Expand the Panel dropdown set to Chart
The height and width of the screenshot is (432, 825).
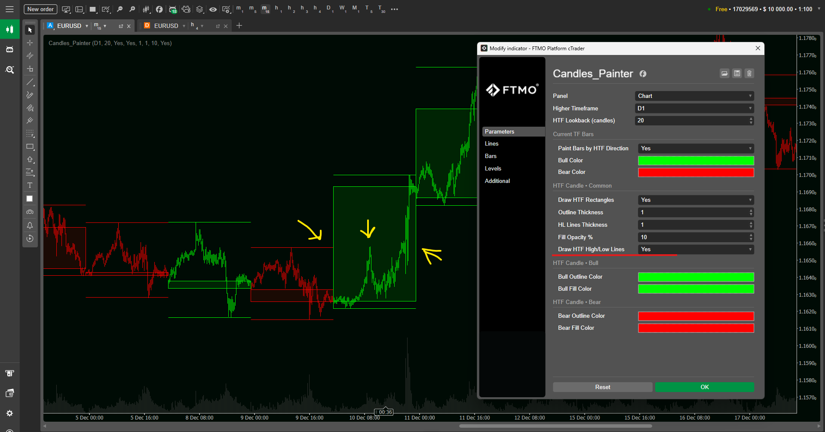pos(694,96)
